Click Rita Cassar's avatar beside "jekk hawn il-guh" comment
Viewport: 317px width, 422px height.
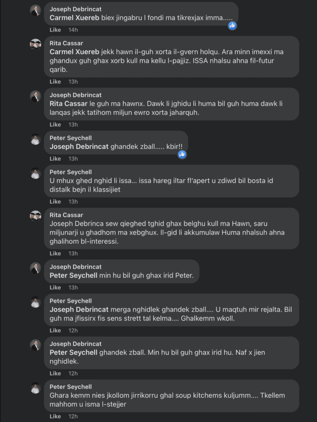[x=35, y=45]
